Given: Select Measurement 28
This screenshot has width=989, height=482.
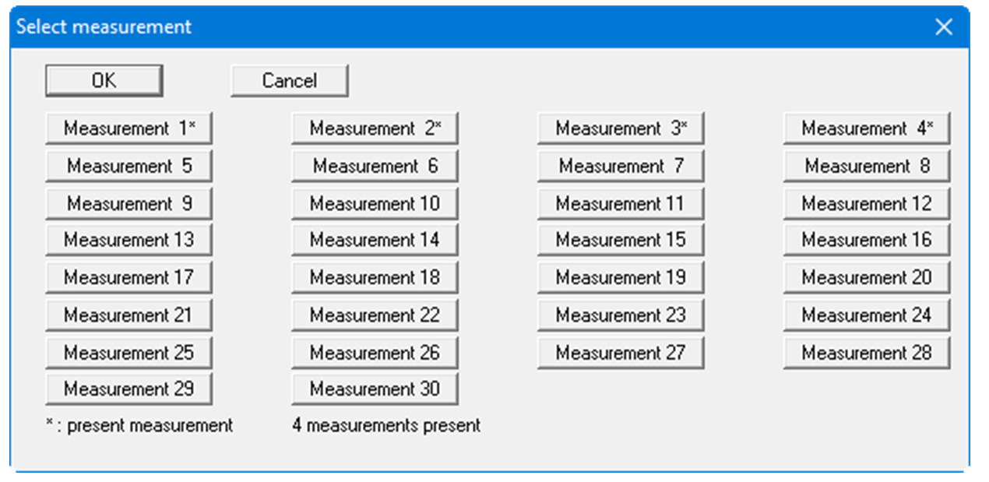Looking at the screenshot, I should [x=867, y=353].
